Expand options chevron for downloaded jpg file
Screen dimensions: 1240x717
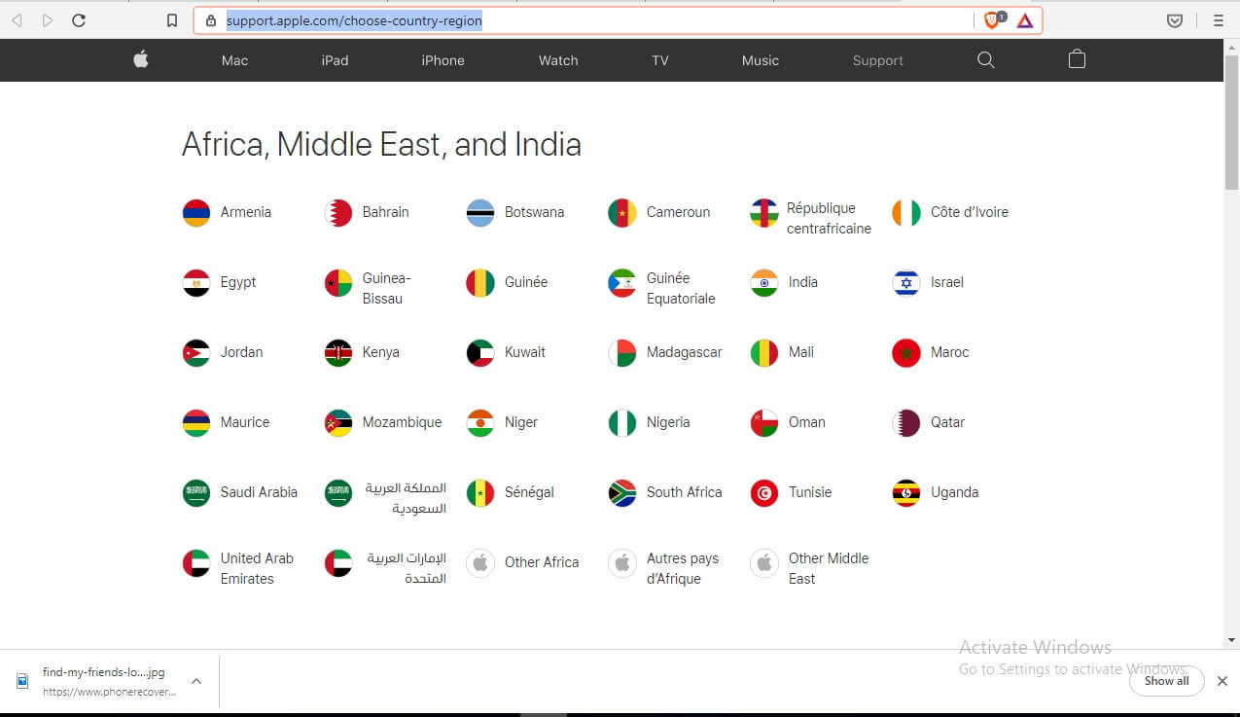(196, 681)
